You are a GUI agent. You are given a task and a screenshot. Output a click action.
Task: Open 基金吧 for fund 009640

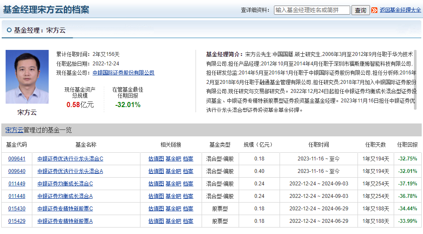pos(173,171)
